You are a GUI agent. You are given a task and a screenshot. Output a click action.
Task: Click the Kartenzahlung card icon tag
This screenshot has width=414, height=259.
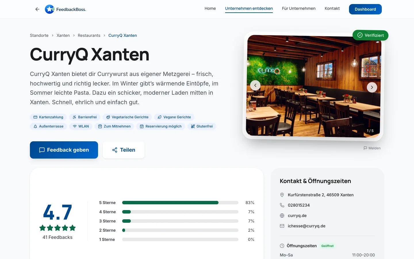[x=48, y=117]
